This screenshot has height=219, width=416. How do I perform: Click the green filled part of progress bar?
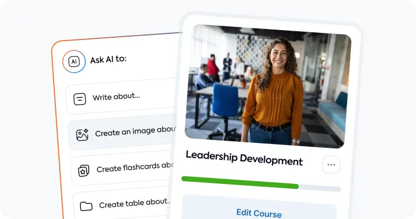pos(240,183)
